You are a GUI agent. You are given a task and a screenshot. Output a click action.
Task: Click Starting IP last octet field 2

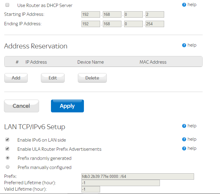coord(155,14)
